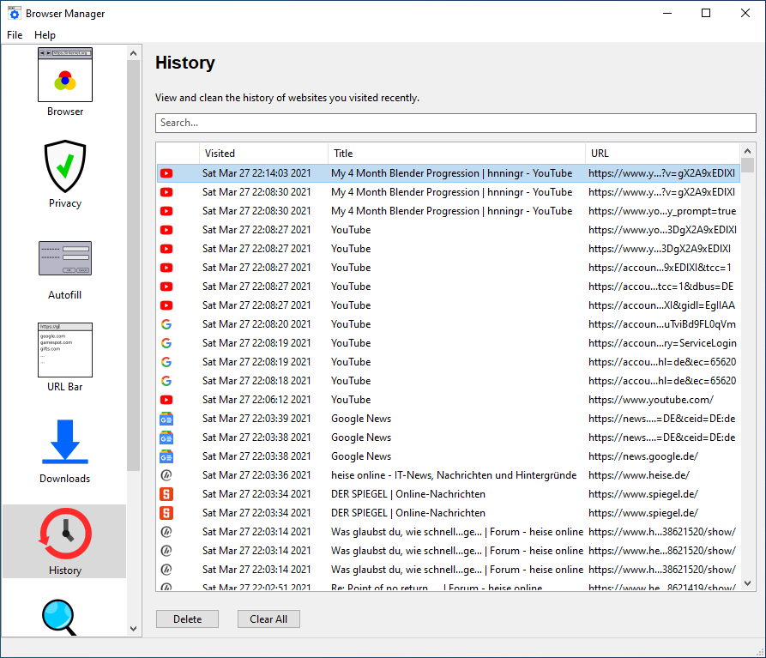
Task: Go to the Autofill section
Action: [x=65, y=270]
